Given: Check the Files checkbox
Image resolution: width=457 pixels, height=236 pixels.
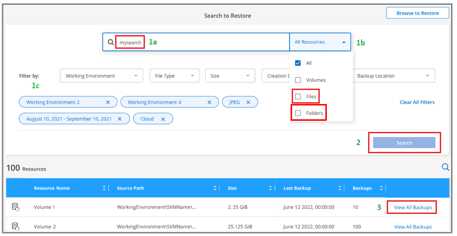Looking at the screenshot, I should 298,96.
